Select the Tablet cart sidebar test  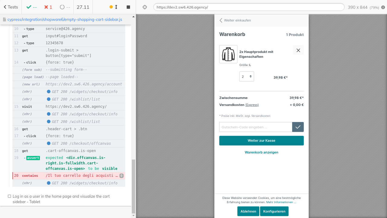point(61,199)
